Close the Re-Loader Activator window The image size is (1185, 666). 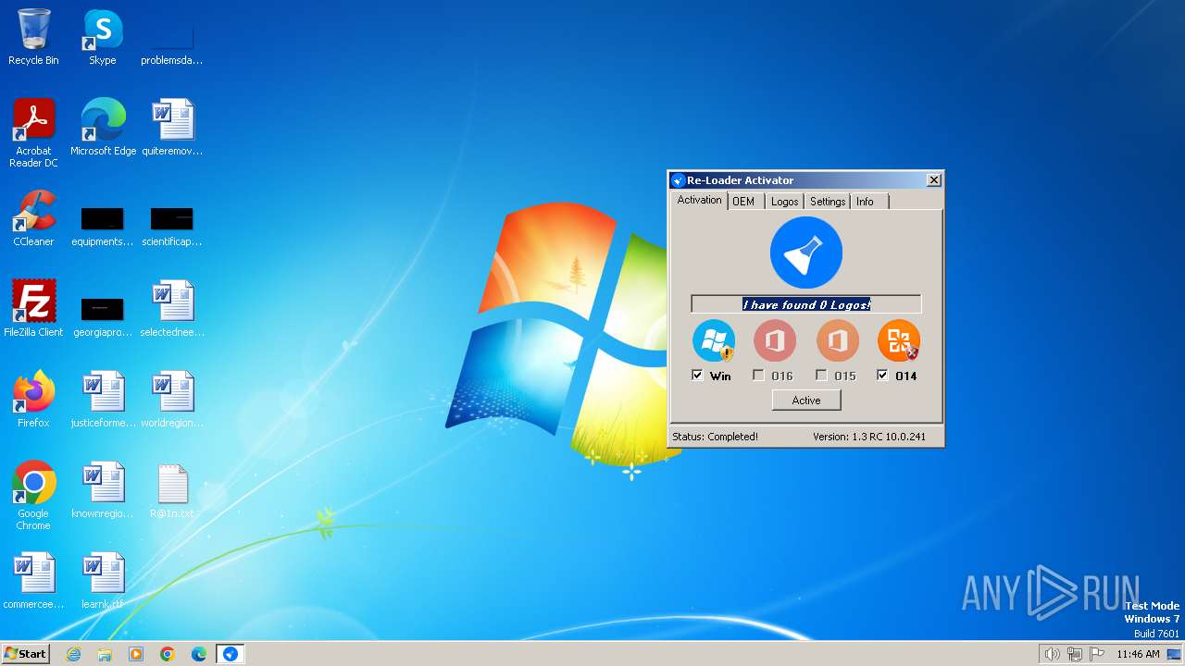coord(933,180)
